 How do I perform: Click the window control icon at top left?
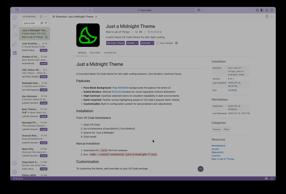tap(17, 10)
